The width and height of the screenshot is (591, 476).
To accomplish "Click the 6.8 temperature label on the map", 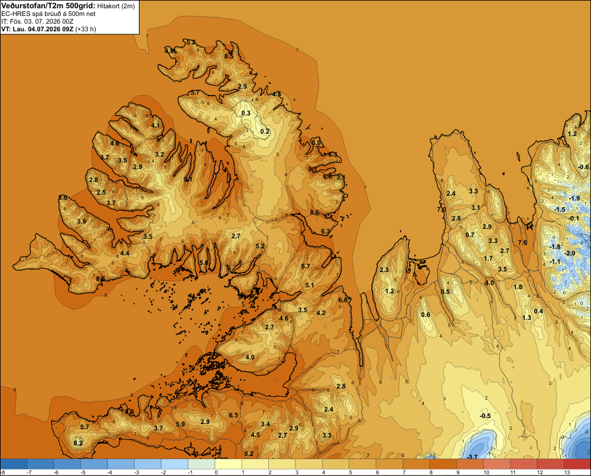I will tap(343, 300).
